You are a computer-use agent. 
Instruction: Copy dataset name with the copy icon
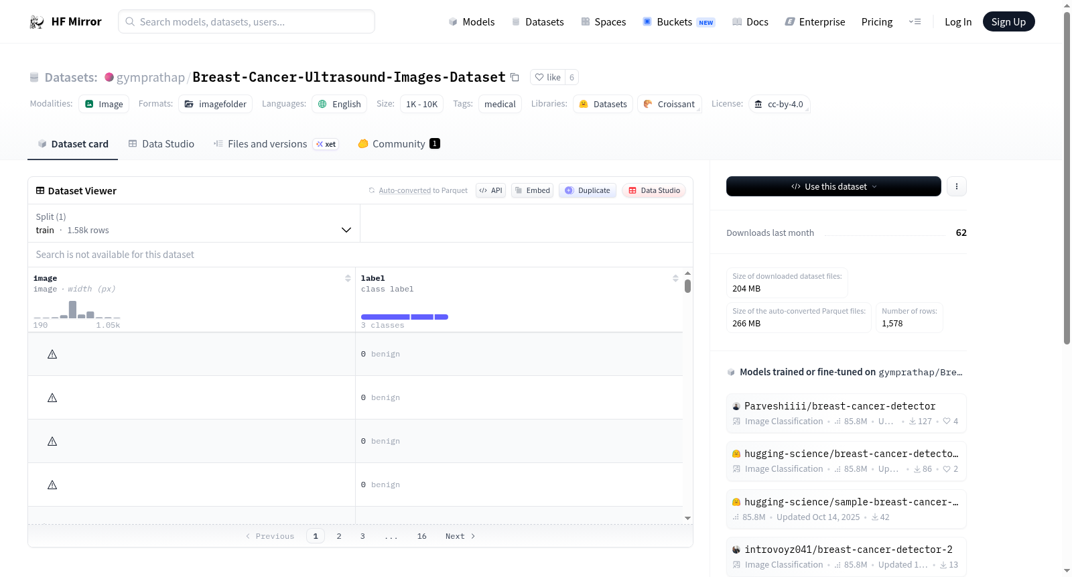515,77
